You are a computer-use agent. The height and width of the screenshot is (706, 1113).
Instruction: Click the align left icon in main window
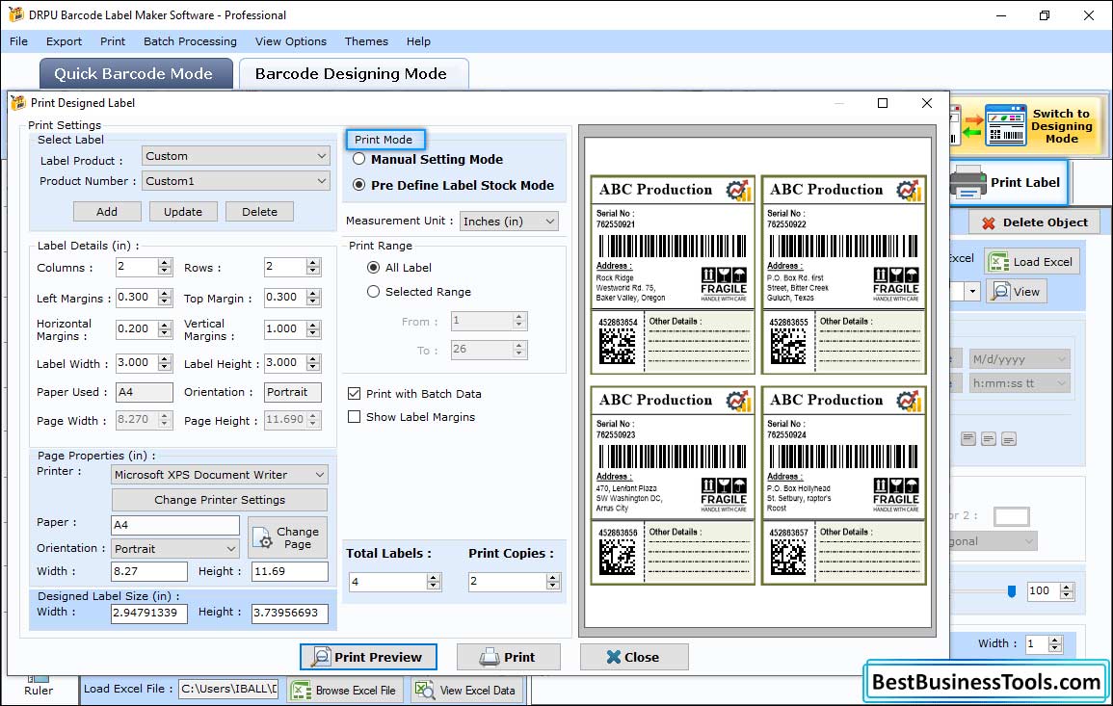pos(968,439)
